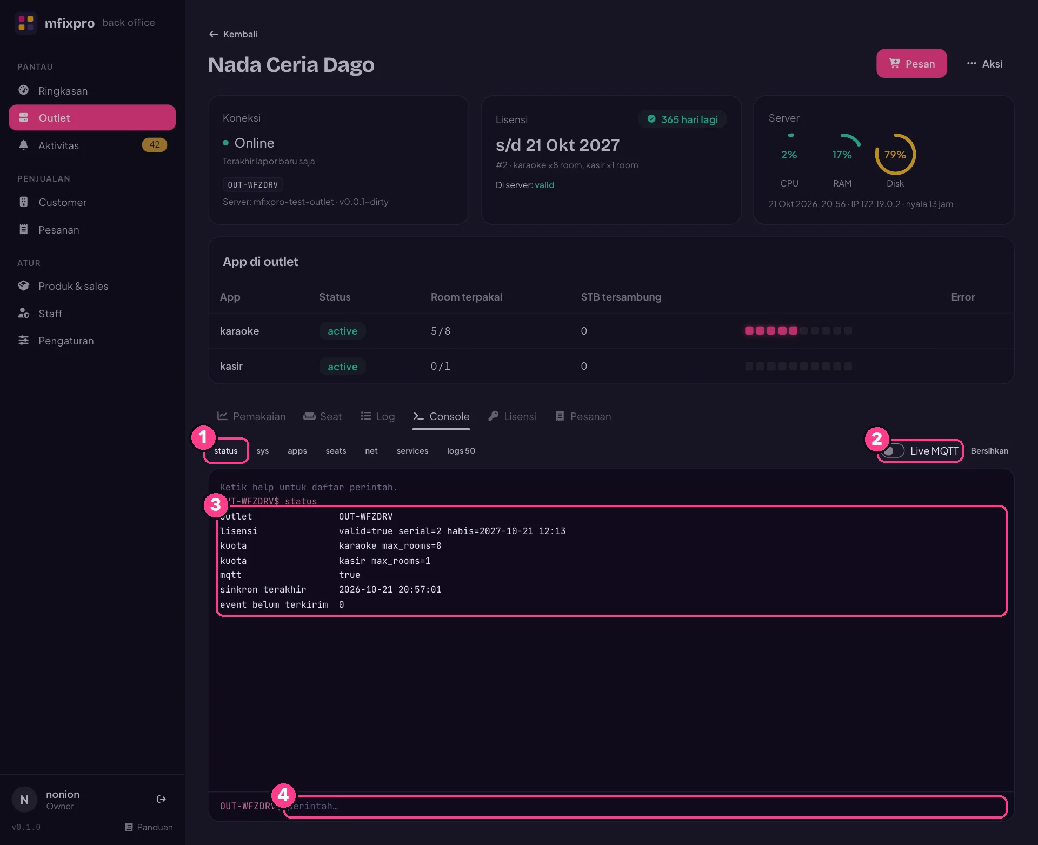Run the status quick command
The image size is (1038, 845).
tap(226, 451)
